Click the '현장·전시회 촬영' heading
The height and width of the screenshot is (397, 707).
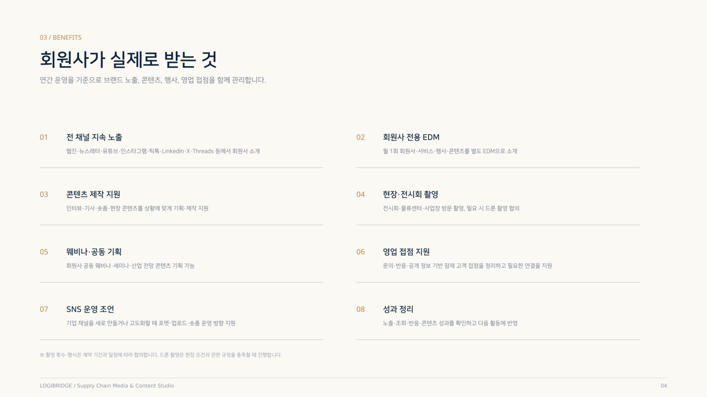point(411,194)
